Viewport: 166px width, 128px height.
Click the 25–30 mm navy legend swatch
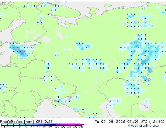53,125
